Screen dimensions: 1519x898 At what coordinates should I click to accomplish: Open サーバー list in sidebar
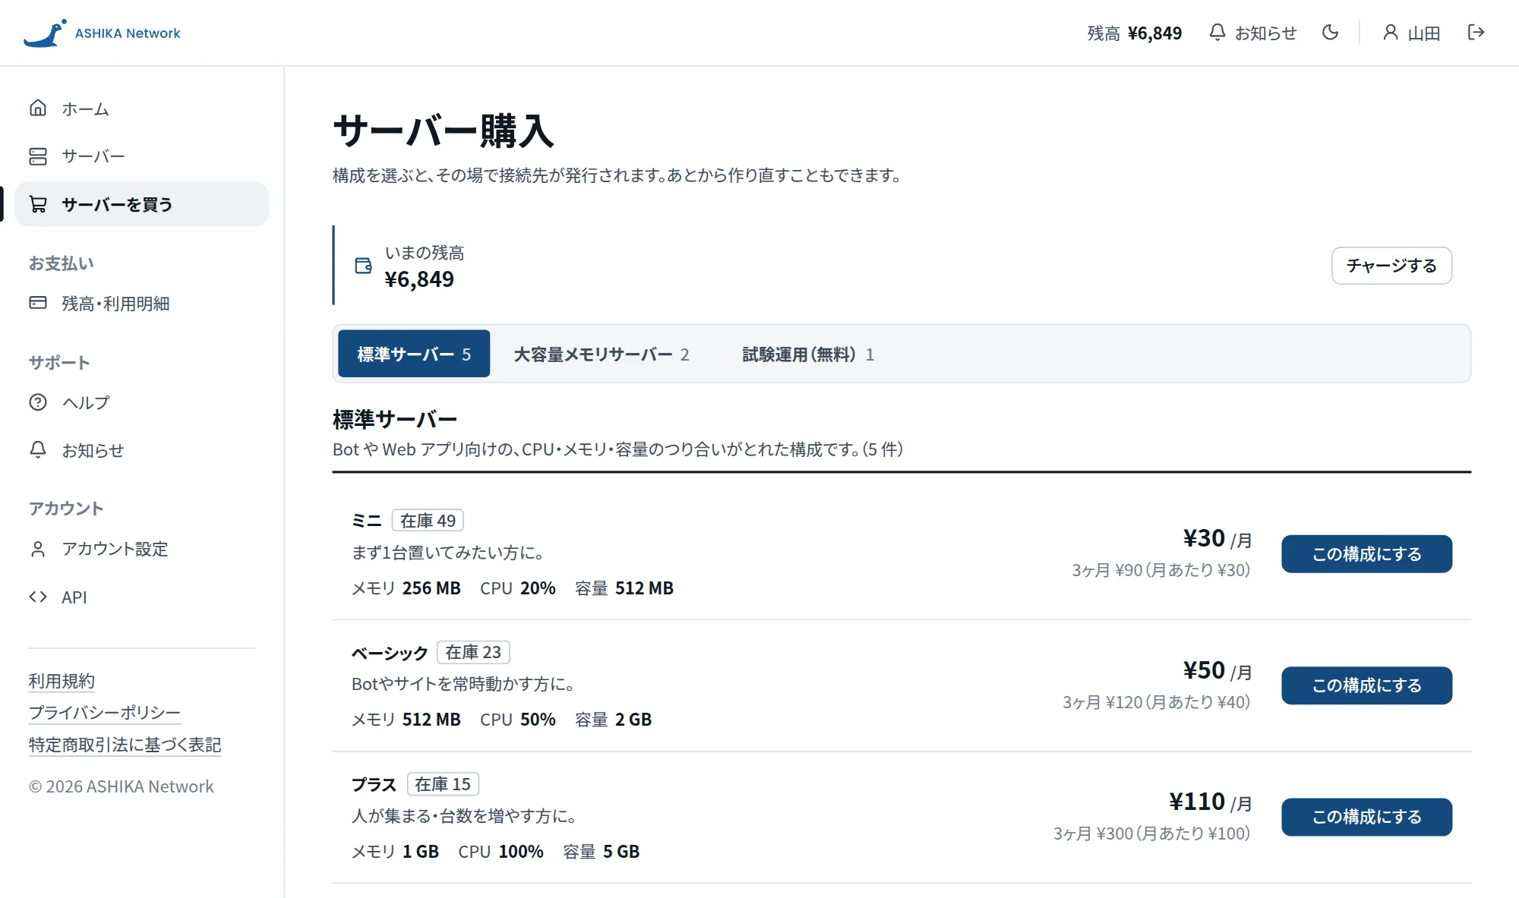141,156
